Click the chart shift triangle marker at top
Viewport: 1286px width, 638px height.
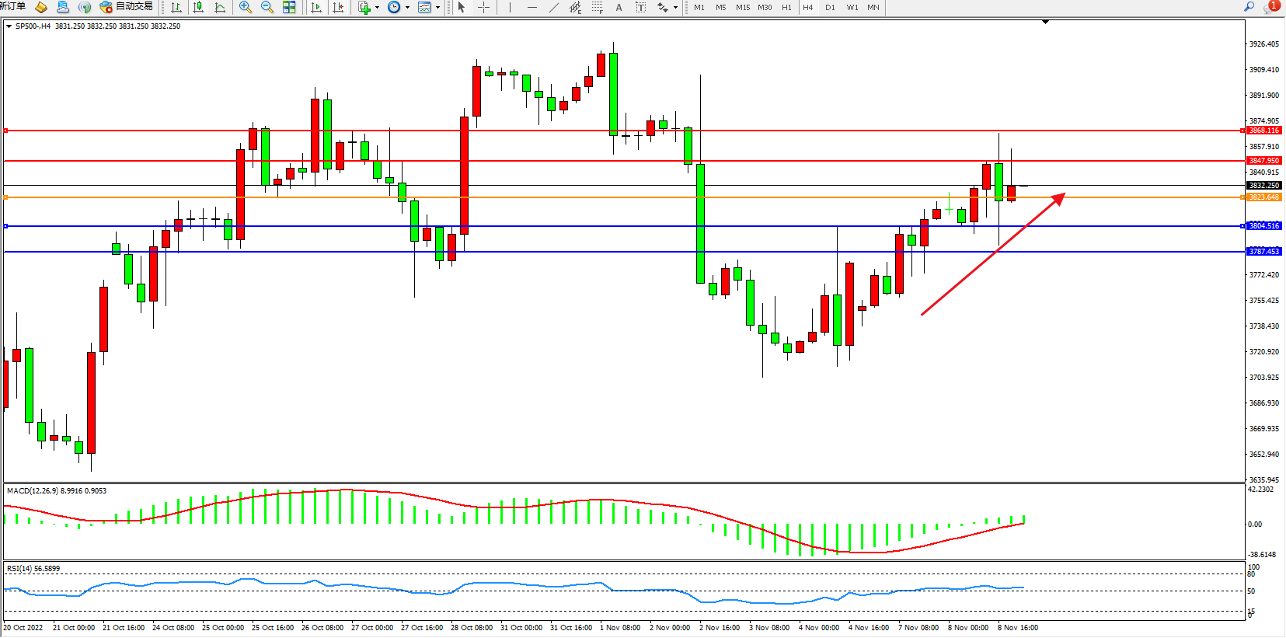click(x=1045, y=22)
